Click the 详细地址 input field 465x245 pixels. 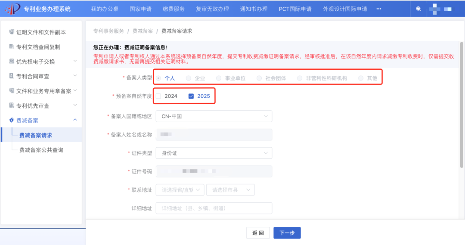(214, 208)
